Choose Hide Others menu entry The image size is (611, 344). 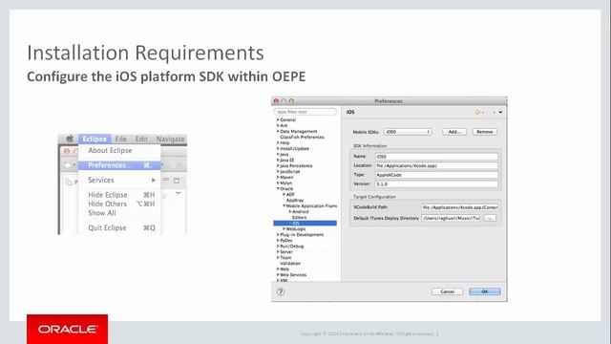[x=119, y=204]
